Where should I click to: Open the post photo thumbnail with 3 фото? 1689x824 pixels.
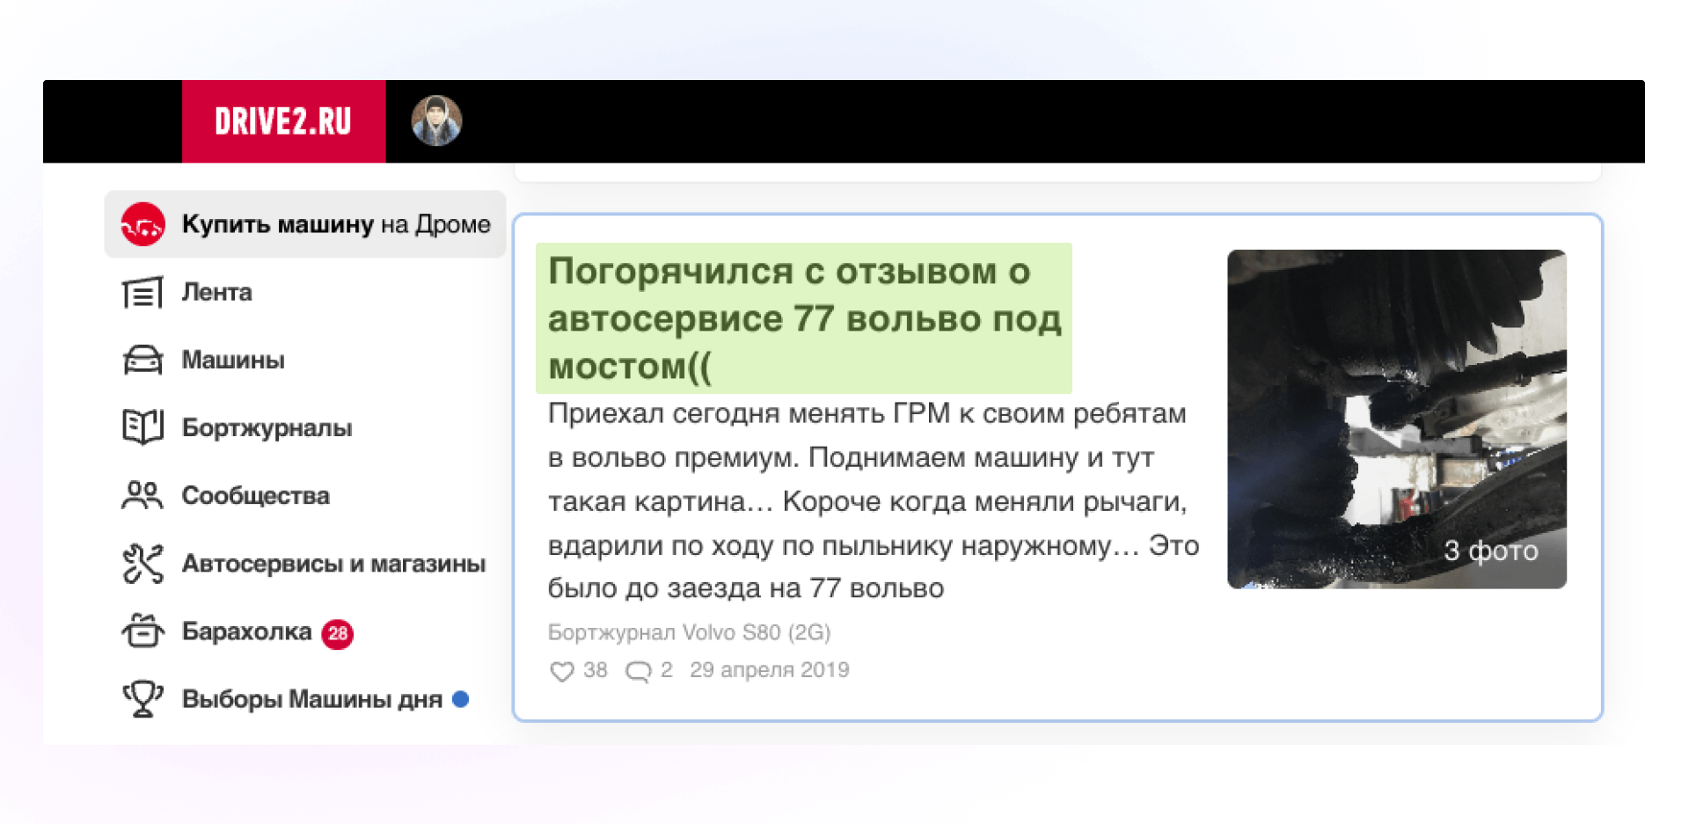pos(1397,419)
